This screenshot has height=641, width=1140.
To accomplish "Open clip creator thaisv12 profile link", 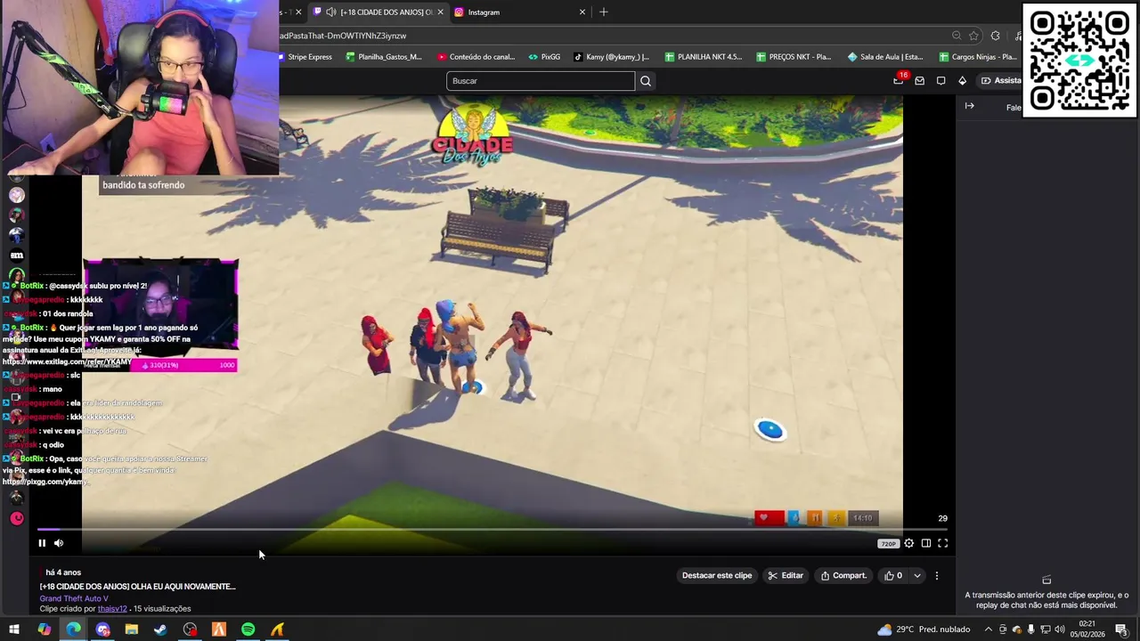I will click(x=112, y=609).
